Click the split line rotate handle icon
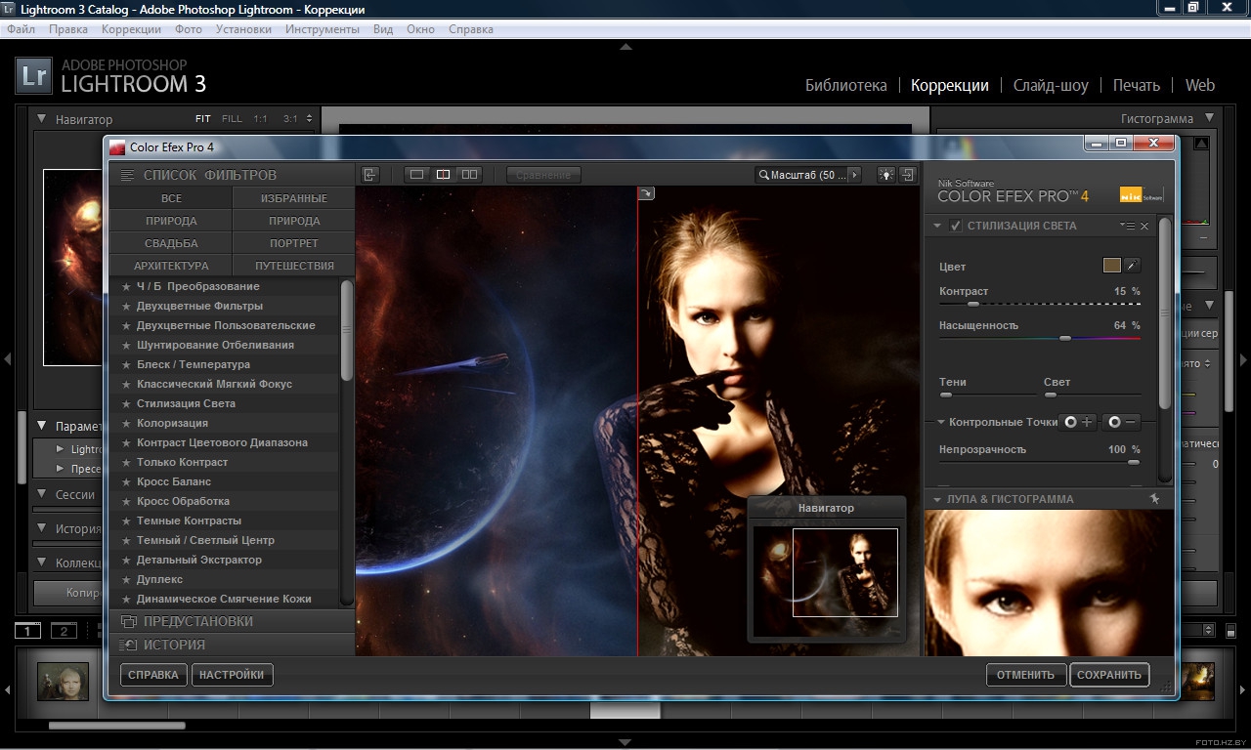Image resolution: width=1251 pixels, height=750 pixels. pyautogui.click(x=646, y=193)
